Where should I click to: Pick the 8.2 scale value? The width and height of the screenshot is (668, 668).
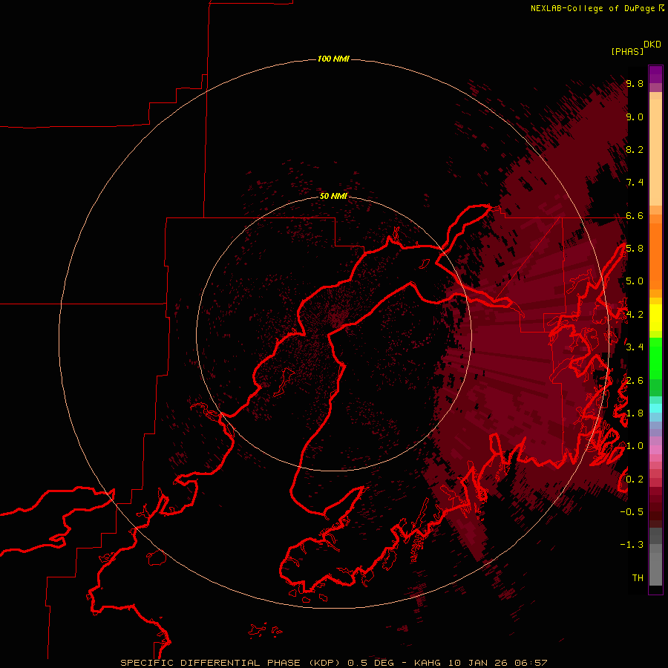(635, 150)
